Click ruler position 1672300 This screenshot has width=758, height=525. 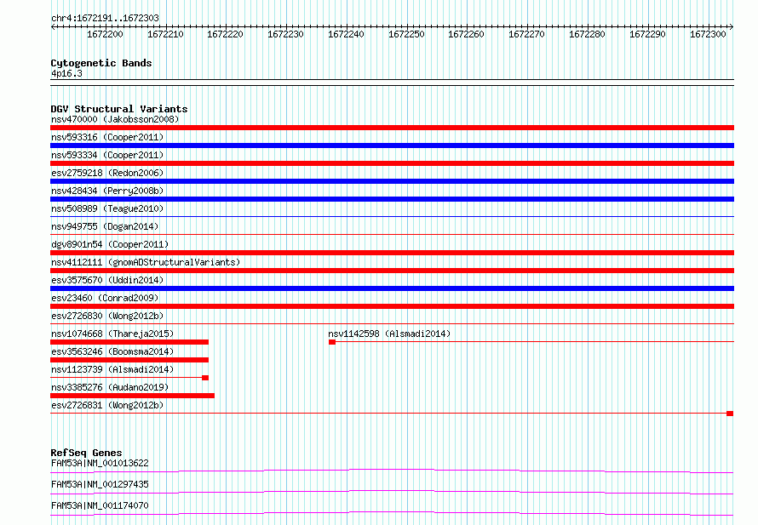(708, 34)
